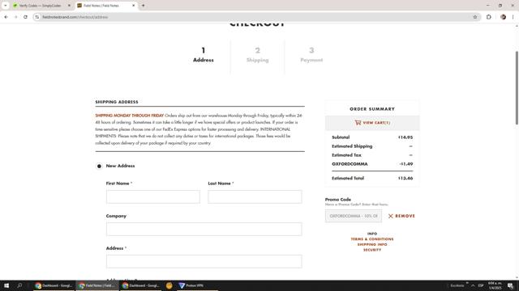Image resolution: width=519 pixels, height=291 pixels.
Task: Go to checkout step 2 Shipping
Action: [258, 55]
